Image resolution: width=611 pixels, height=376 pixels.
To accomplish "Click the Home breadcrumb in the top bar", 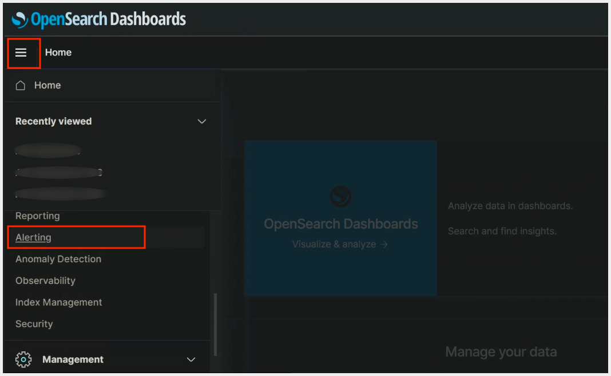I will pos(58,52).
